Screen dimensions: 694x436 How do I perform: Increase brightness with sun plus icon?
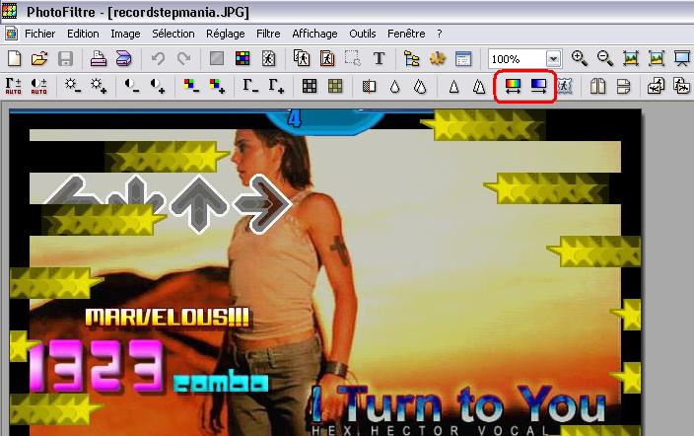(x=99, y=86)
